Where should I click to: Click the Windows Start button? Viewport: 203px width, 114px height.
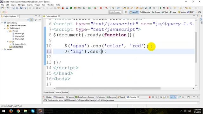click(x=3, y=111)
